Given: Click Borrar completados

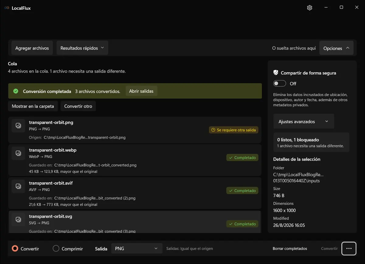Looking at the screenshot, I should coord(290,249).
